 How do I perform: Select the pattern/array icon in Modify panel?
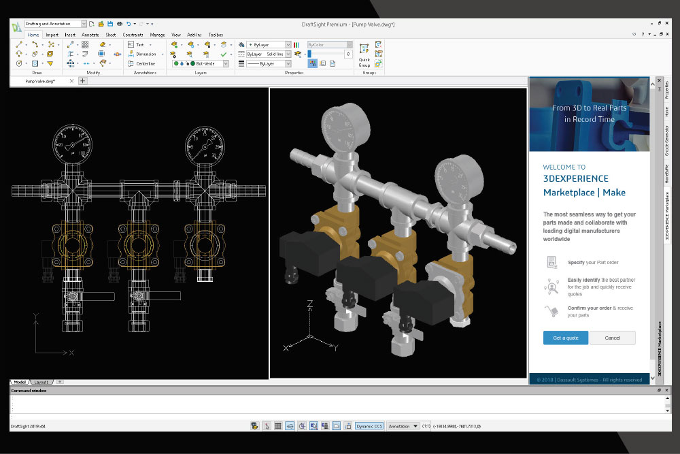(84, 45)
